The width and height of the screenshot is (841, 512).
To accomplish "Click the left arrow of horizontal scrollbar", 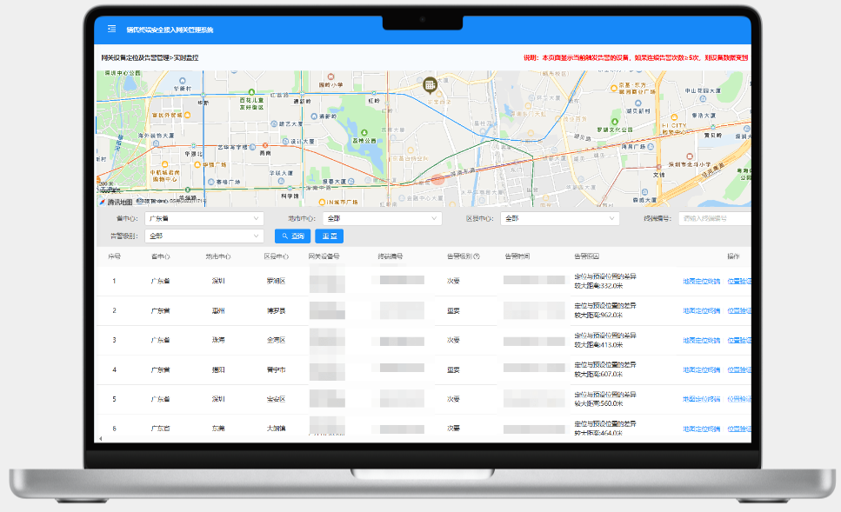I will [x=100, y=439].
